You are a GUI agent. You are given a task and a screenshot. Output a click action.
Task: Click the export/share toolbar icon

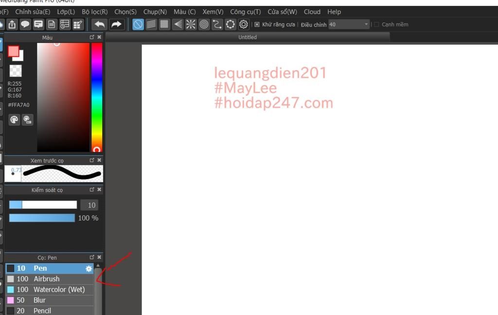(12, 24)
